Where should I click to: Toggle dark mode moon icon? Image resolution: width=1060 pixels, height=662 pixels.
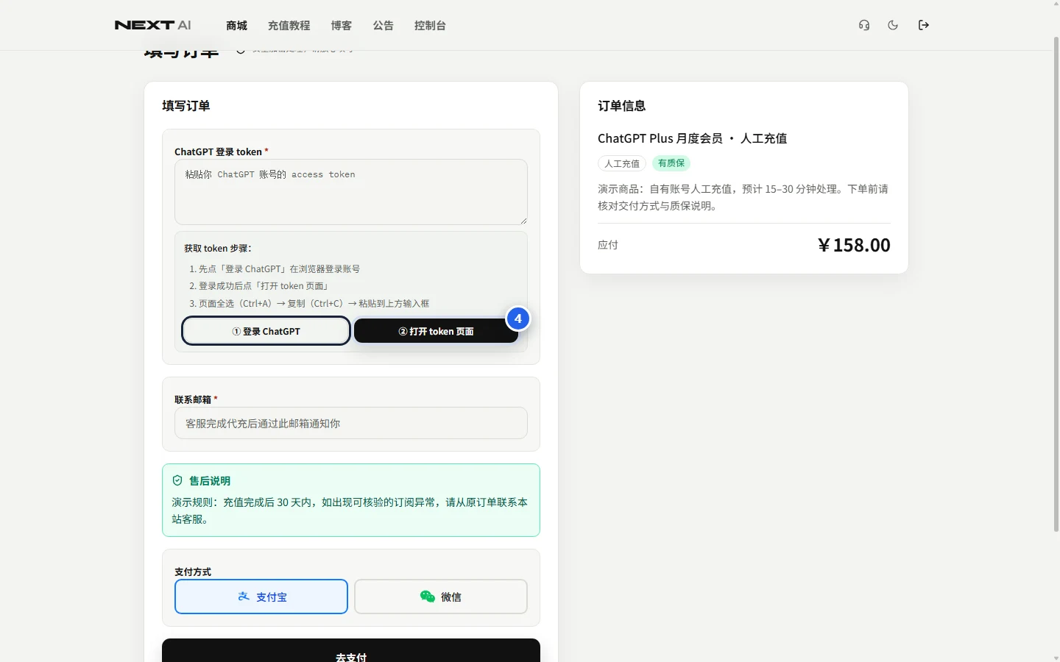tap(893, 25)
